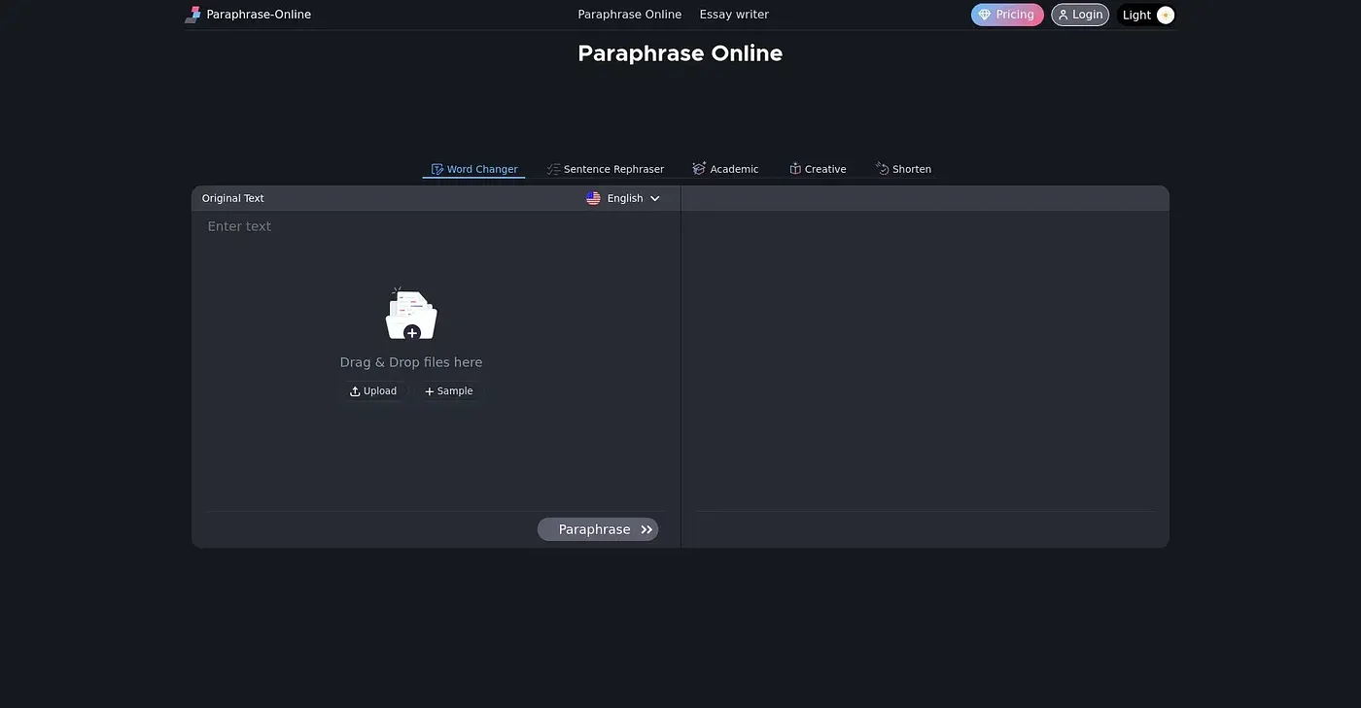The image size is (1361, 708).
Task: Click the 'Drag & Drop files here' text
Action: click(411, 362)
